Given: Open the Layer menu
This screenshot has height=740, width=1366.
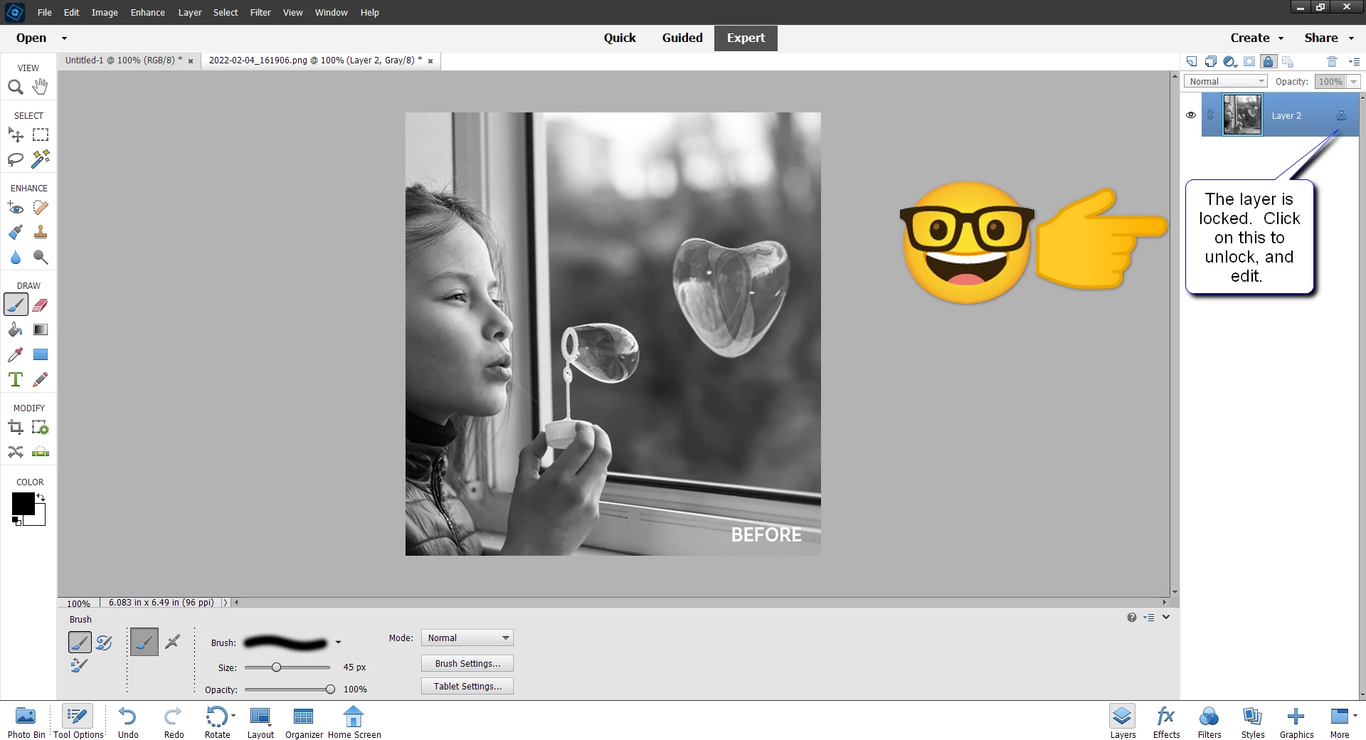Looking at the screenshot, I should click(190, 12).
